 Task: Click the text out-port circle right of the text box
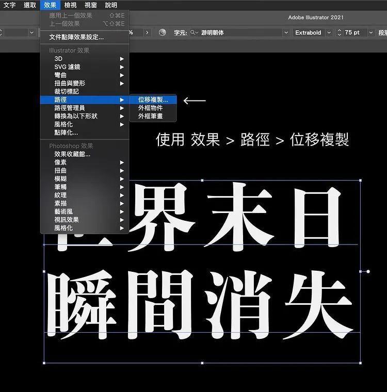point(368,271)
